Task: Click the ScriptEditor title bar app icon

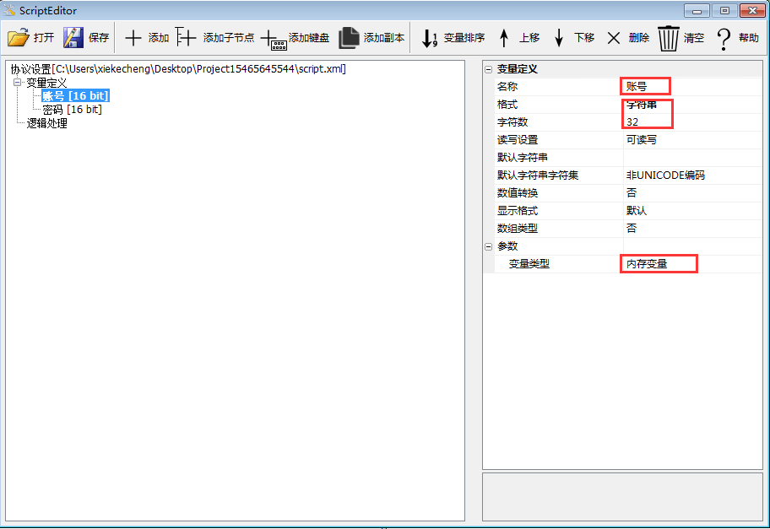Action: click(x=9, y=10)
